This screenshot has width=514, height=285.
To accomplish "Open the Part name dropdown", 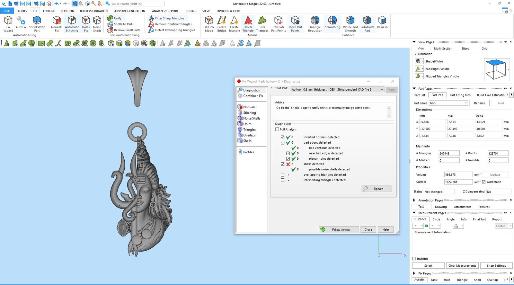I will pos(465,103).
